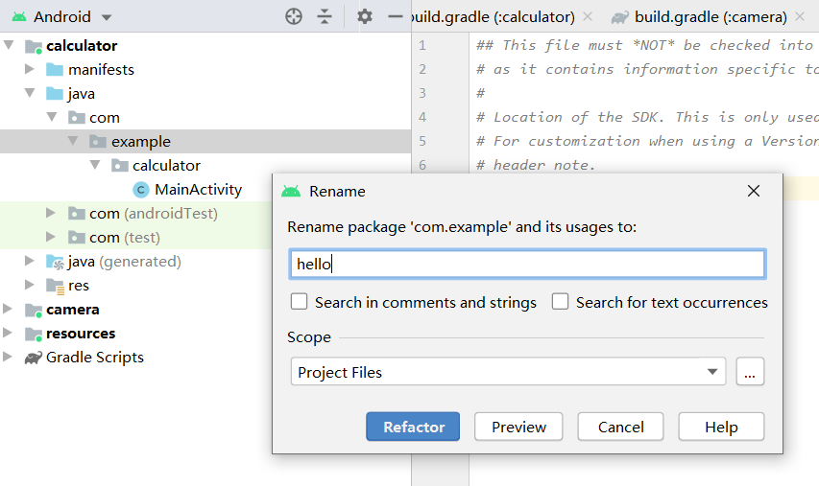The image size is (819, 486).
Task: Click the Preview button
Action: pos(518,427)
